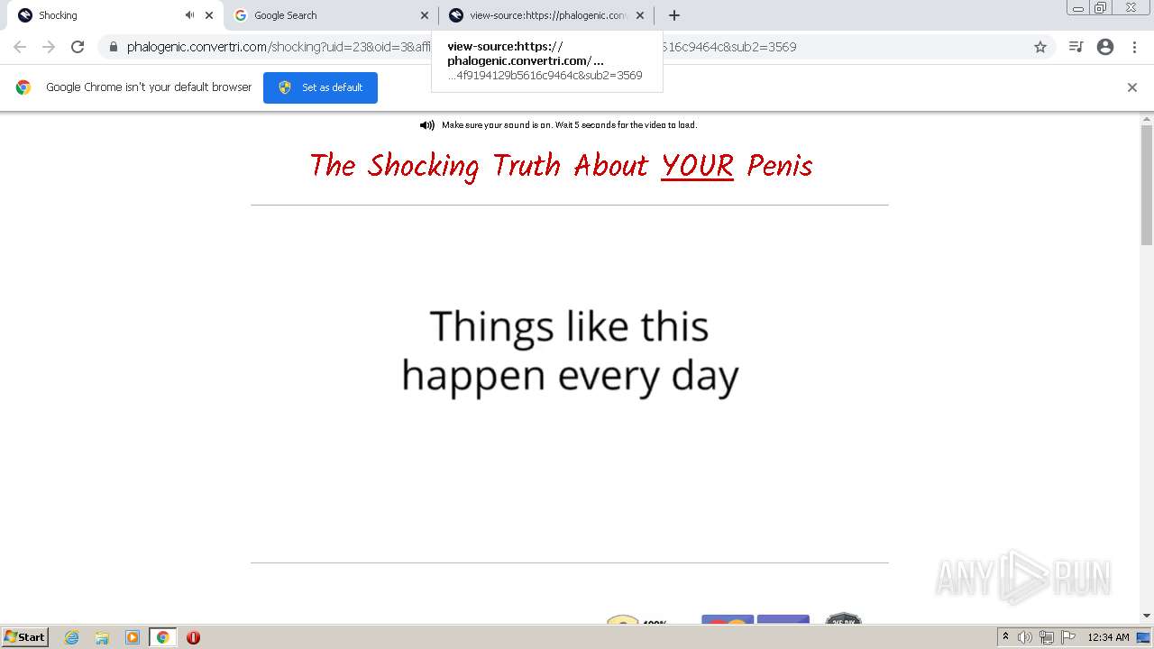Dismiss the default browser infobar

coord(1132,87)
